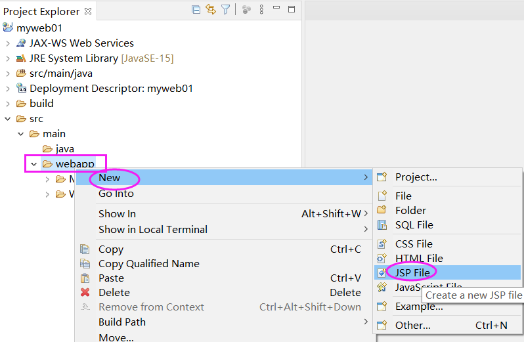This screenshot has height=342, width=524.
Task: Minimize the Project Explorer view
Action: point(276,7)
